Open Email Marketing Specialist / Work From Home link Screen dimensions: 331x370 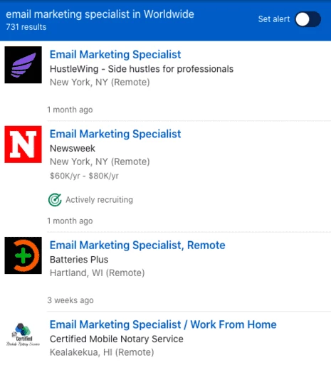(163, 324)
